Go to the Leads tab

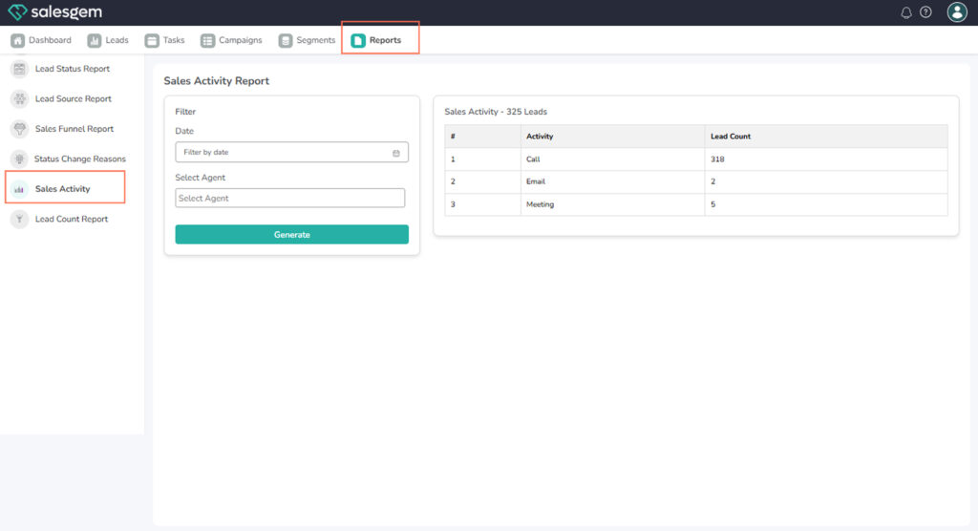coord(108,40)
